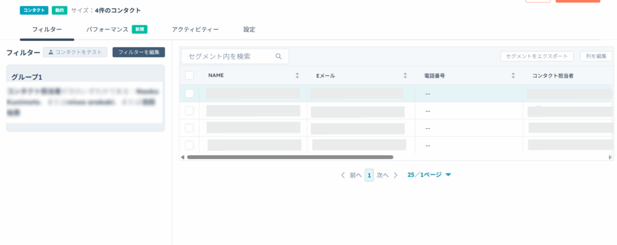Switch to the パフォーマンス tab
617x245 pixels.
[107, 29]
